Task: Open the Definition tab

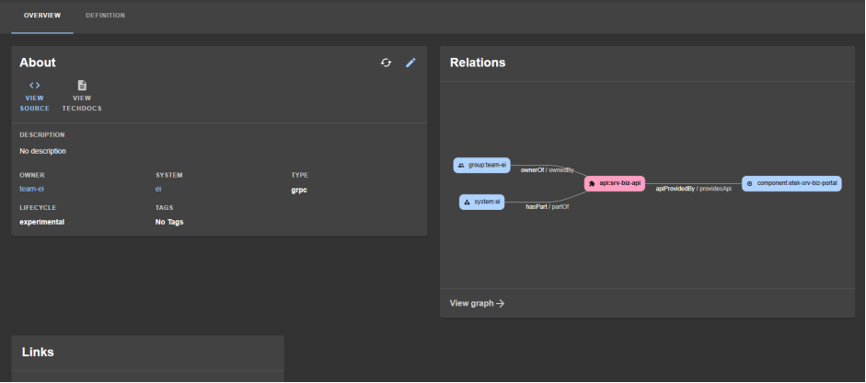Action: [x=105, y=16]
